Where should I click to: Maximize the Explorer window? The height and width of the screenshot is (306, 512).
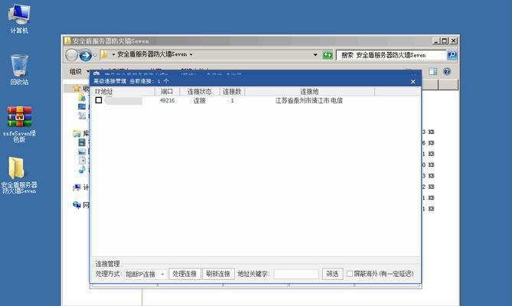445,41
